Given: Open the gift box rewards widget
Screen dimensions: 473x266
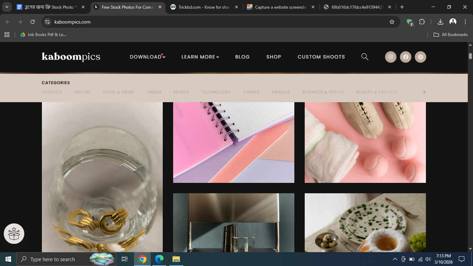Looking at the screenshot, I should point(14,233).
